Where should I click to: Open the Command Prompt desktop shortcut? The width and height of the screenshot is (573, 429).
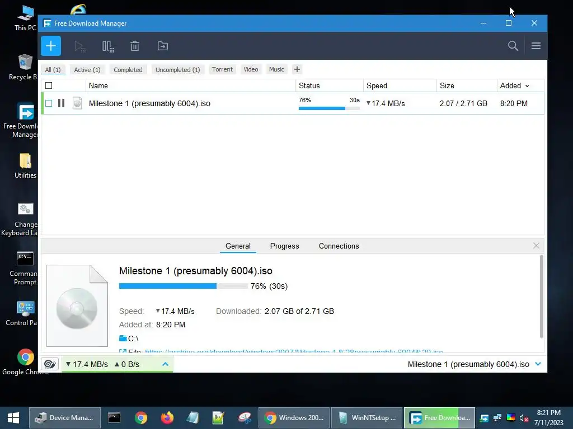(x=23, y=268)
